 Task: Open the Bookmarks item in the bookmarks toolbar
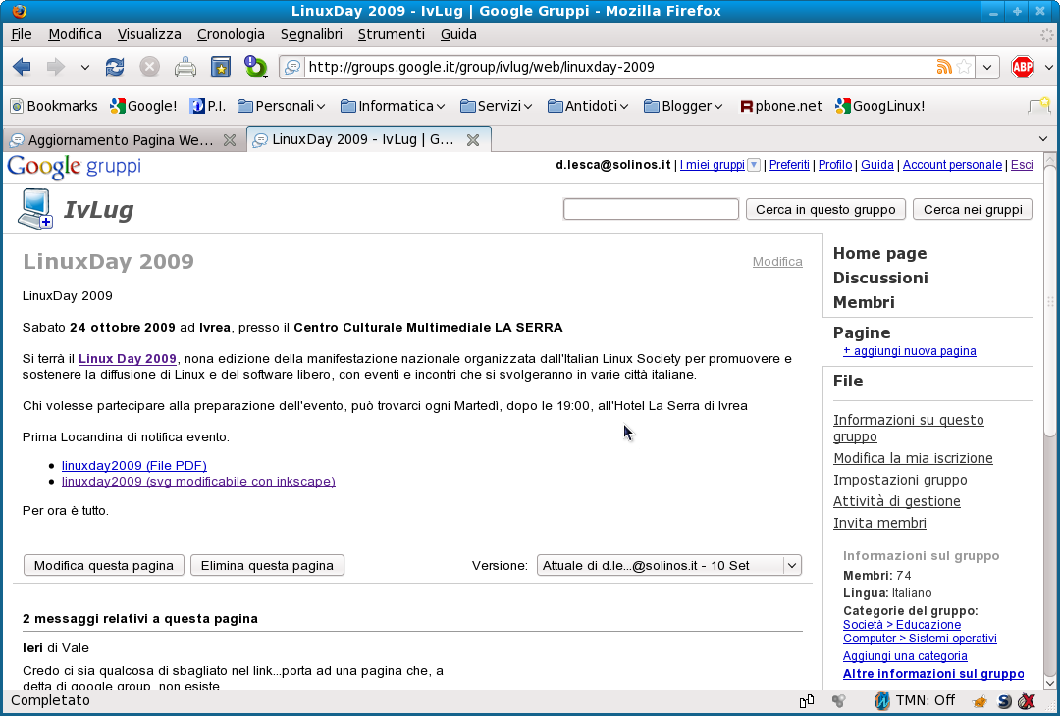pyautogui.click(x=54, y=106)
